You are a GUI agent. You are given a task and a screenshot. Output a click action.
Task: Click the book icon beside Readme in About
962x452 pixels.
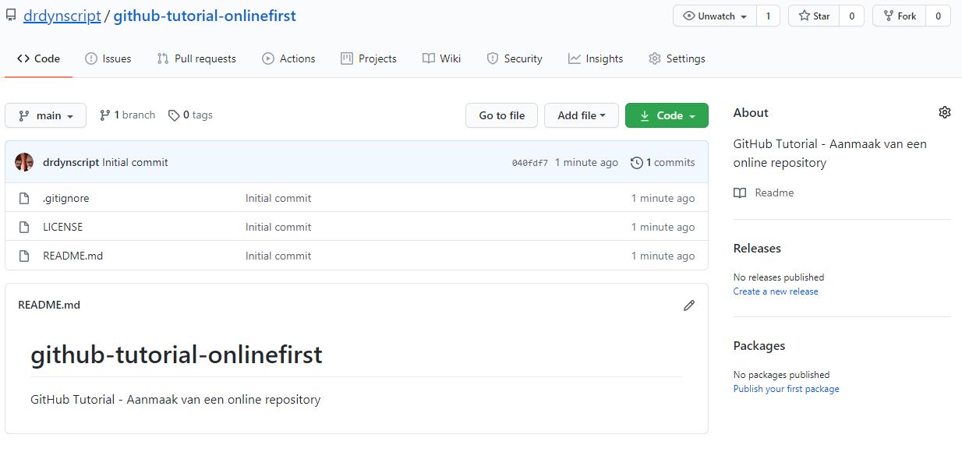click(x=740, y=192)
